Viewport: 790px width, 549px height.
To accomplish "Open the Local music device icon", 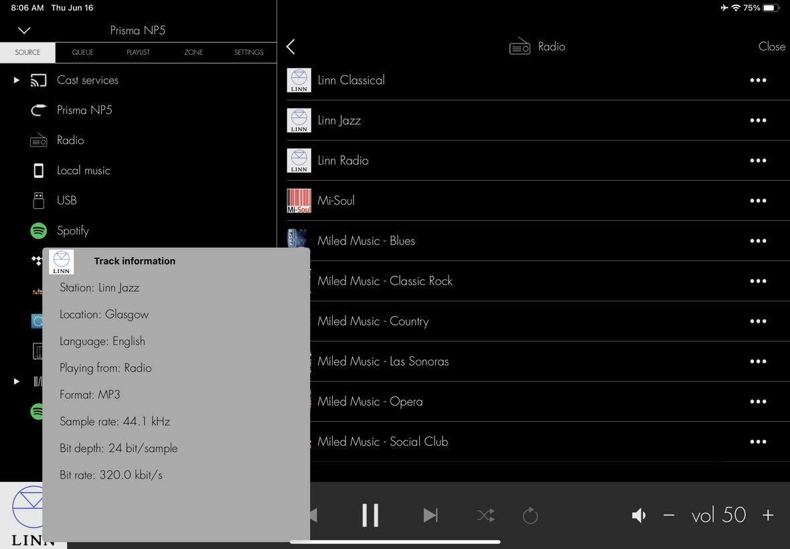I will pyautogui.click(x=38, y=170).
